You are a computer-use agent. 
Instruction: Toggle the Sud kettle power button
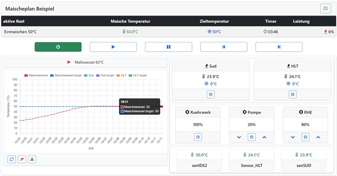click(210, 95)
